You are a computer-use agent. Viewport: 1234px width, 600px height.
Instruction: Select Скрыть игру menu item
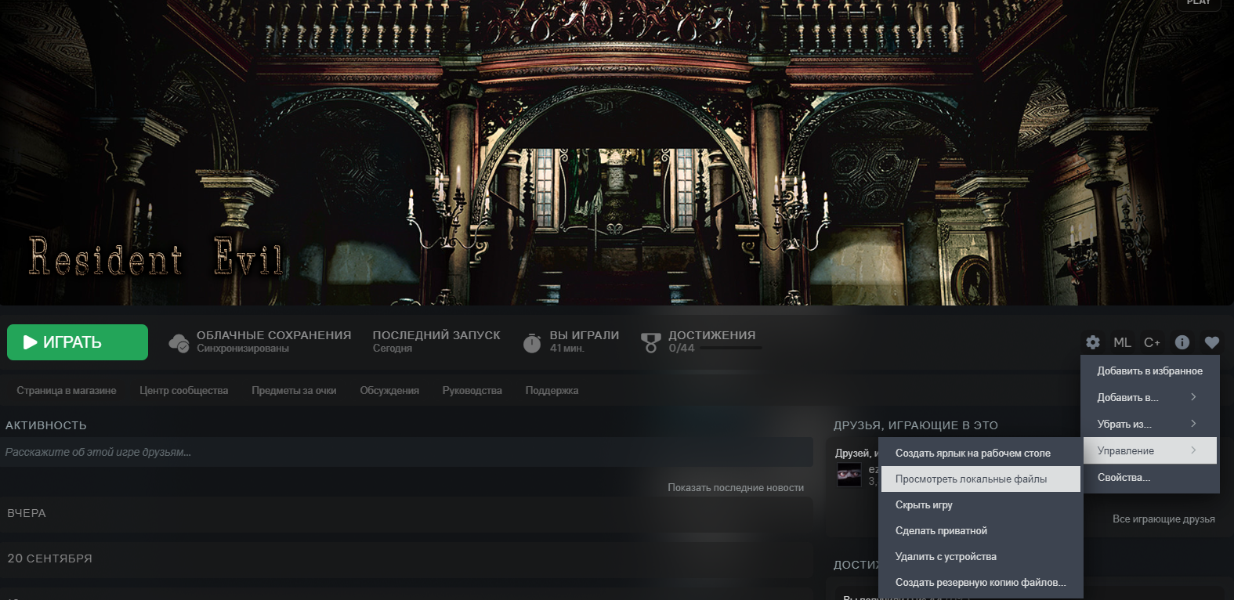(980, 504)
